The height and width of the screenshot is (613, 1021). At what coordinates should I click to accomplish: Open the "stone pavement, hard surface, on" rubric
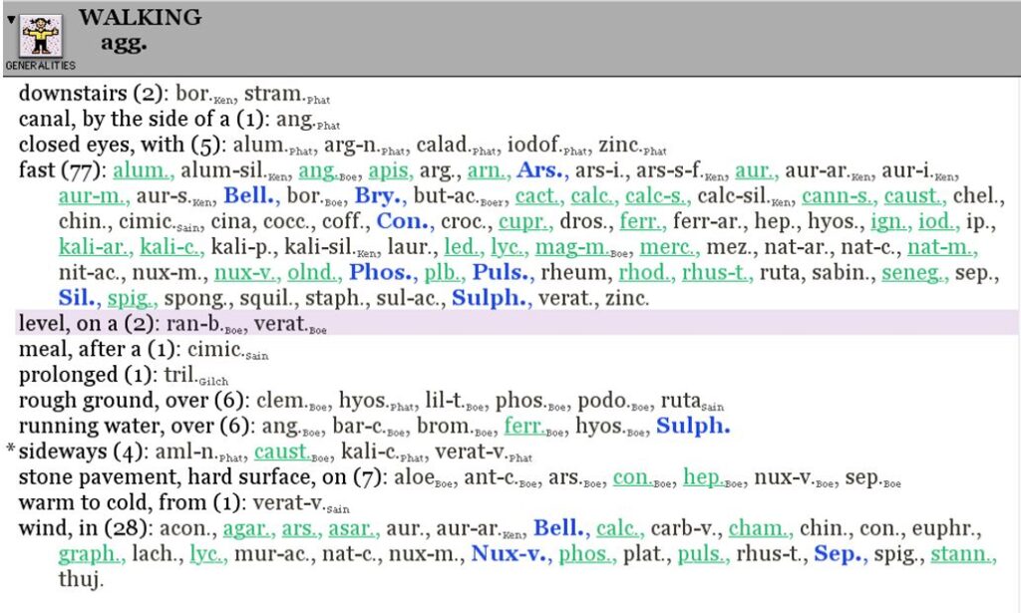[187, 477]
